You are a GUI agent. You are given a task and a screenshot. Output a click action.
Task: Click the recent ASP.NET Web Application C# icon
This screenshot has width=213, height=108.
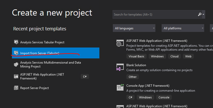(16, 77)
